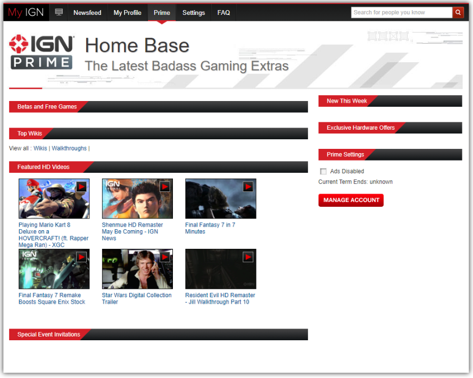
Task: Open the message feed icon in navbar
Action: 59,12
